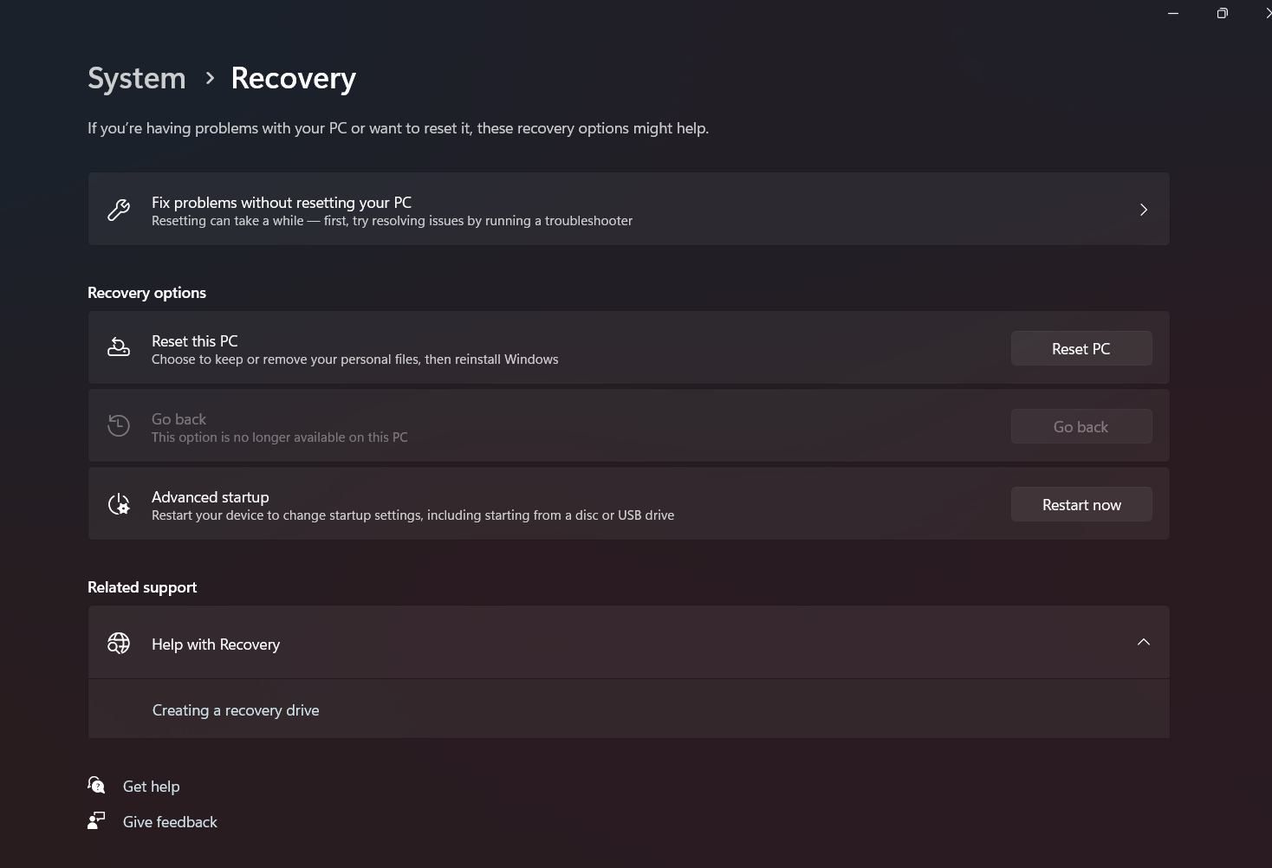The width and height of the screenshot is (1272, 868).
Task: Click the Recovery breadcrumb heading
Action: click(x=294, y=78)
